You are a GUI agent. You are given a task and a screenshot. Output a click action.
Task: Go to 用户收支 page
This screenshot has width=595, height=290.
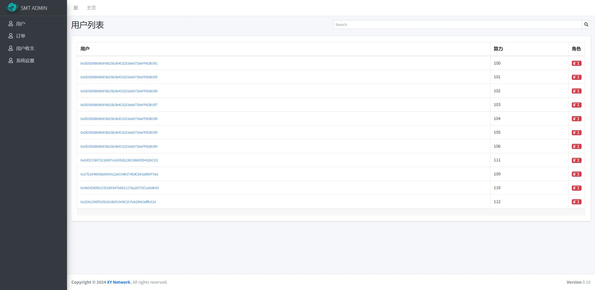tap(25, 48)
